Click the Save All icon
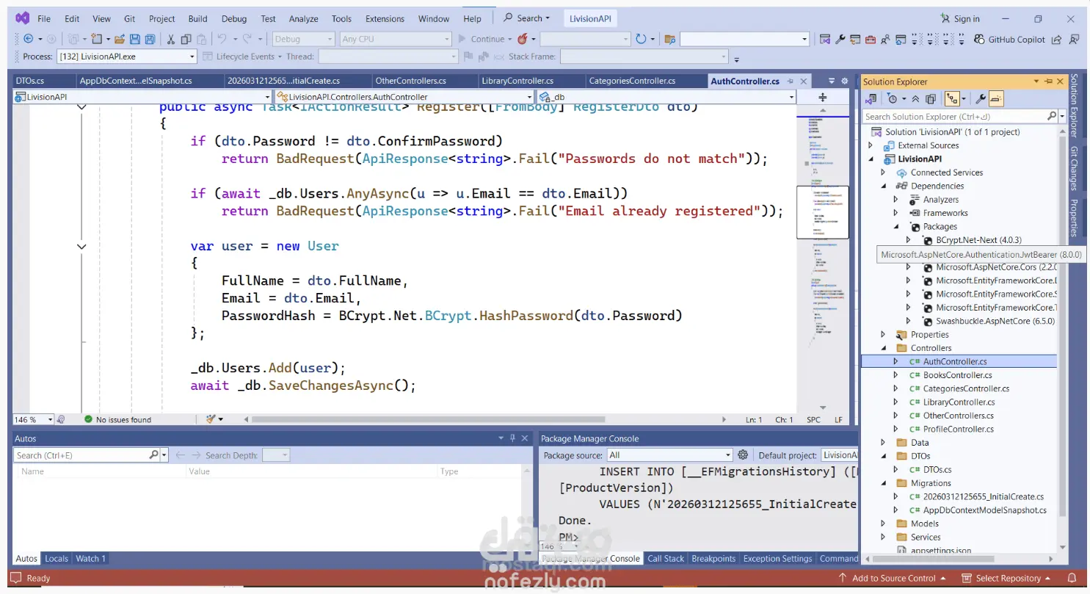This screenshot has height=594, width=1090. coord(150,39)
